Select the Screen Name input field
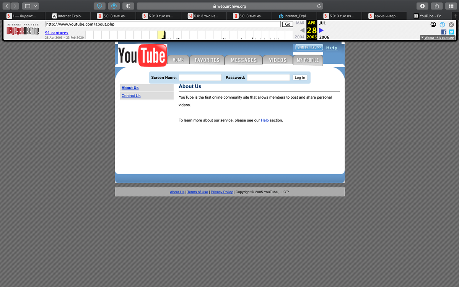Viewport: 459px width, 287px height. 200,78
